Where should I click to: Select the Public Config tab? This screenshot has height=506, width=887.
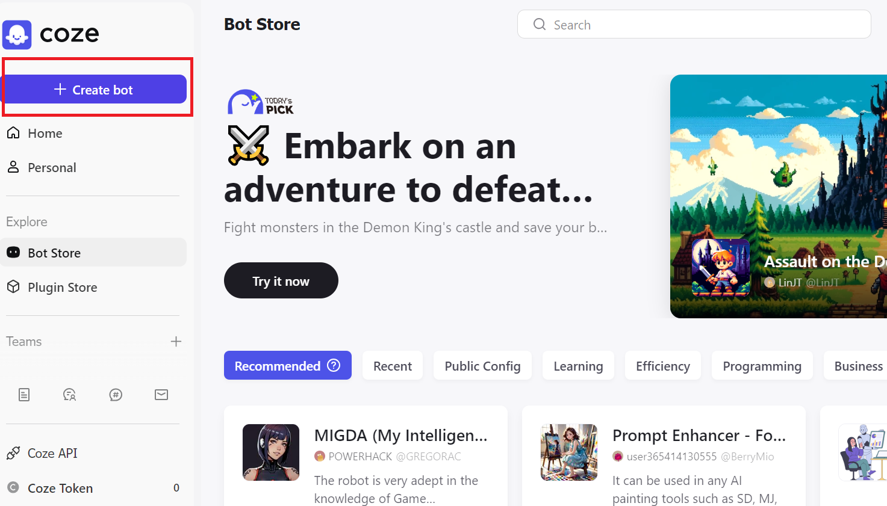pos(482,365)
